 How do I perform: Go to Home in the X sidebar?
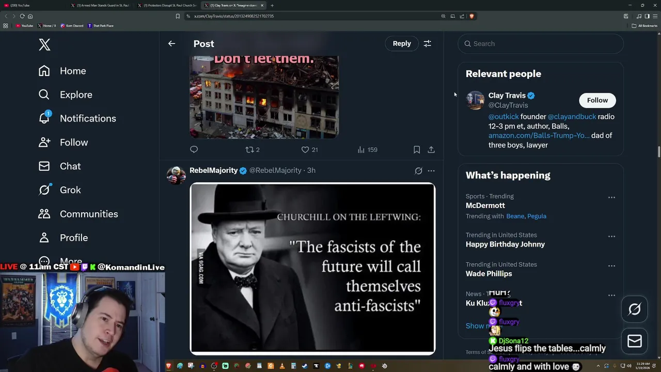pyautogui.click(x=62, y=71)
